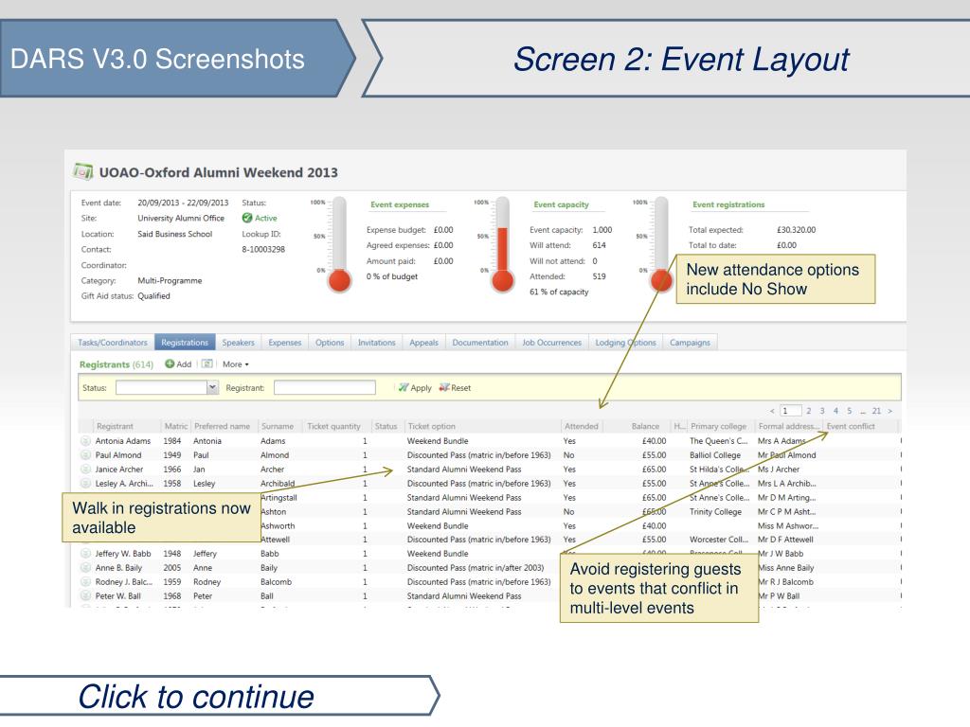Go to page 5 of registrants

click(850, 411)
